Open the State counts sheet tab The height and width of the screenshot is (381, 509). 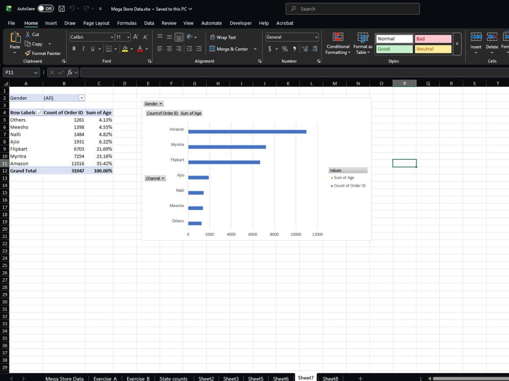click(x=174, y=378)
